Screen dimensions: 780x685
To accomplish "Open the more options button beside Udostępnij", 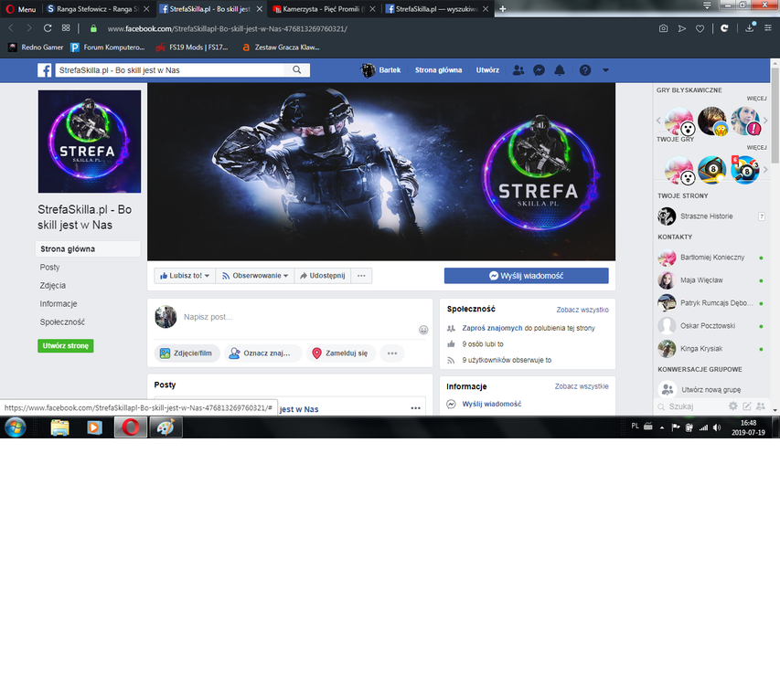I will pos(361,276).
